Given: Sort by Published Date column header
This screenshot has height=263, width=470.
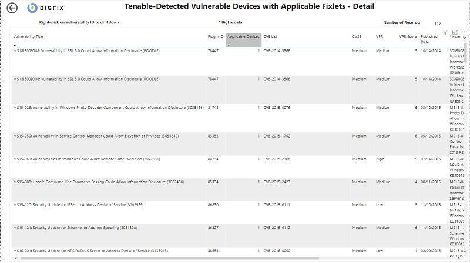Looking at the screenshot, I should point(429,39).
